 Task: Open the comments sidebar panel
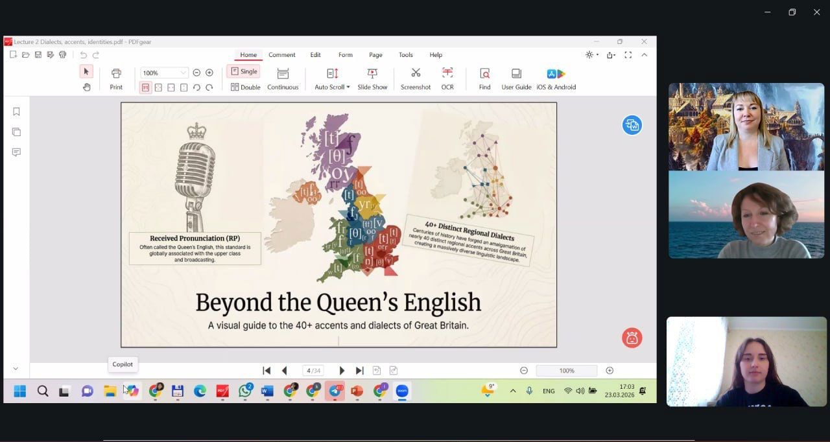(16, 152)
